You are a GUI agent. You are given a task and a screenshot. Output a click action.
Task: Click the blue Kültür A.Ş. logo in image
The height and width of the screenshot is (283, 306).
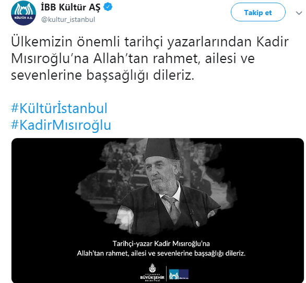tap(179, 274)
